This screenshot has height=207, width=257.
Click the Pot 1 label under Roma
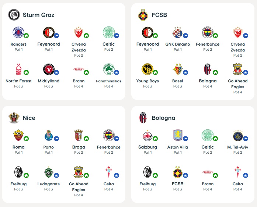pos(18,153)
